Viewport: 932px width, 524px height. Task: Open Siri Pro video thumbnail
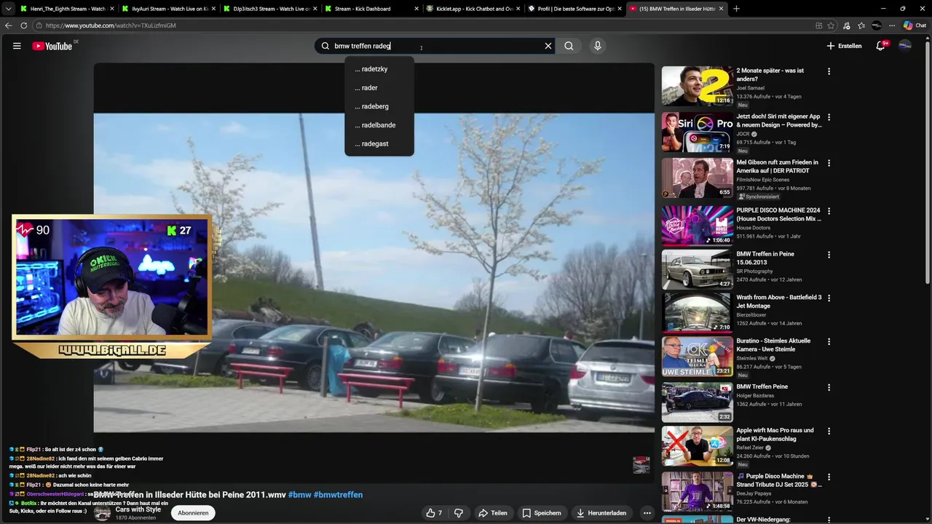(x=697, y=132)
